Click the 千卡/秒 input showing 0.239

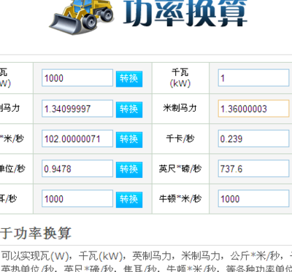point(253,139)
